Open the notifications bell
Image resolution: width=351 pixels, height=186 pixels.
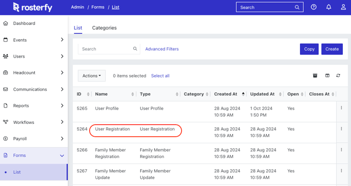[x=329, y=7]
